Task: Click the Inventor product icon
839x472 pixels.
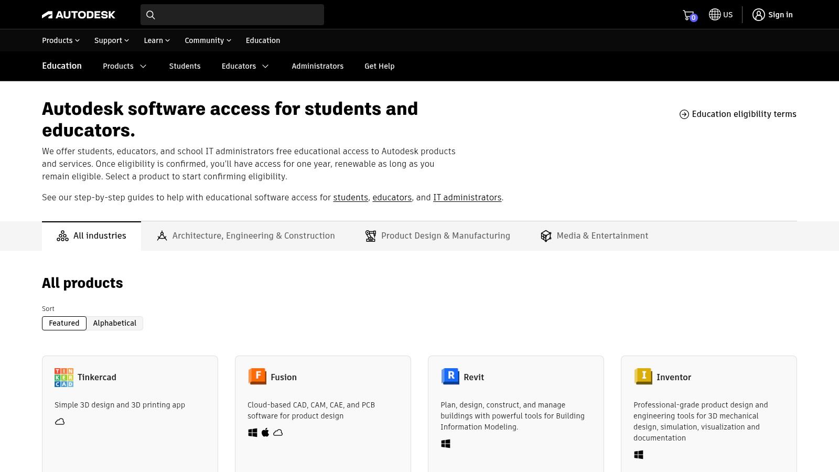Action: click(643, 377)
